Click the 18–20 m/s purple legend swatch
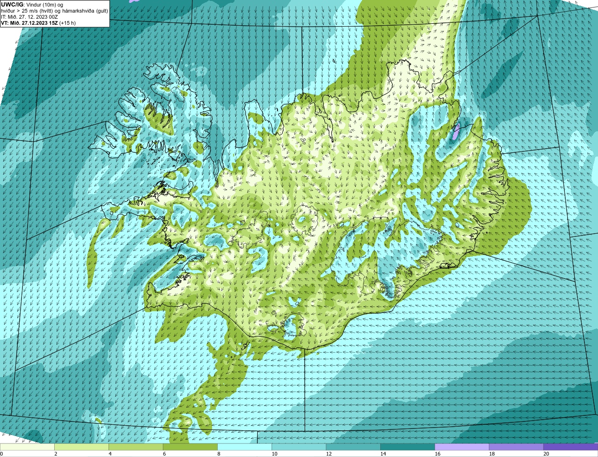598x457 pixels. (516, 447)
